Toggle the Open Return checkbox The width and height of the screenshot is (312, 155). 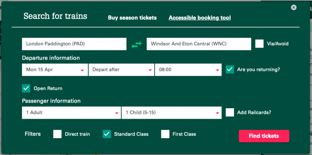coord(26,88)
